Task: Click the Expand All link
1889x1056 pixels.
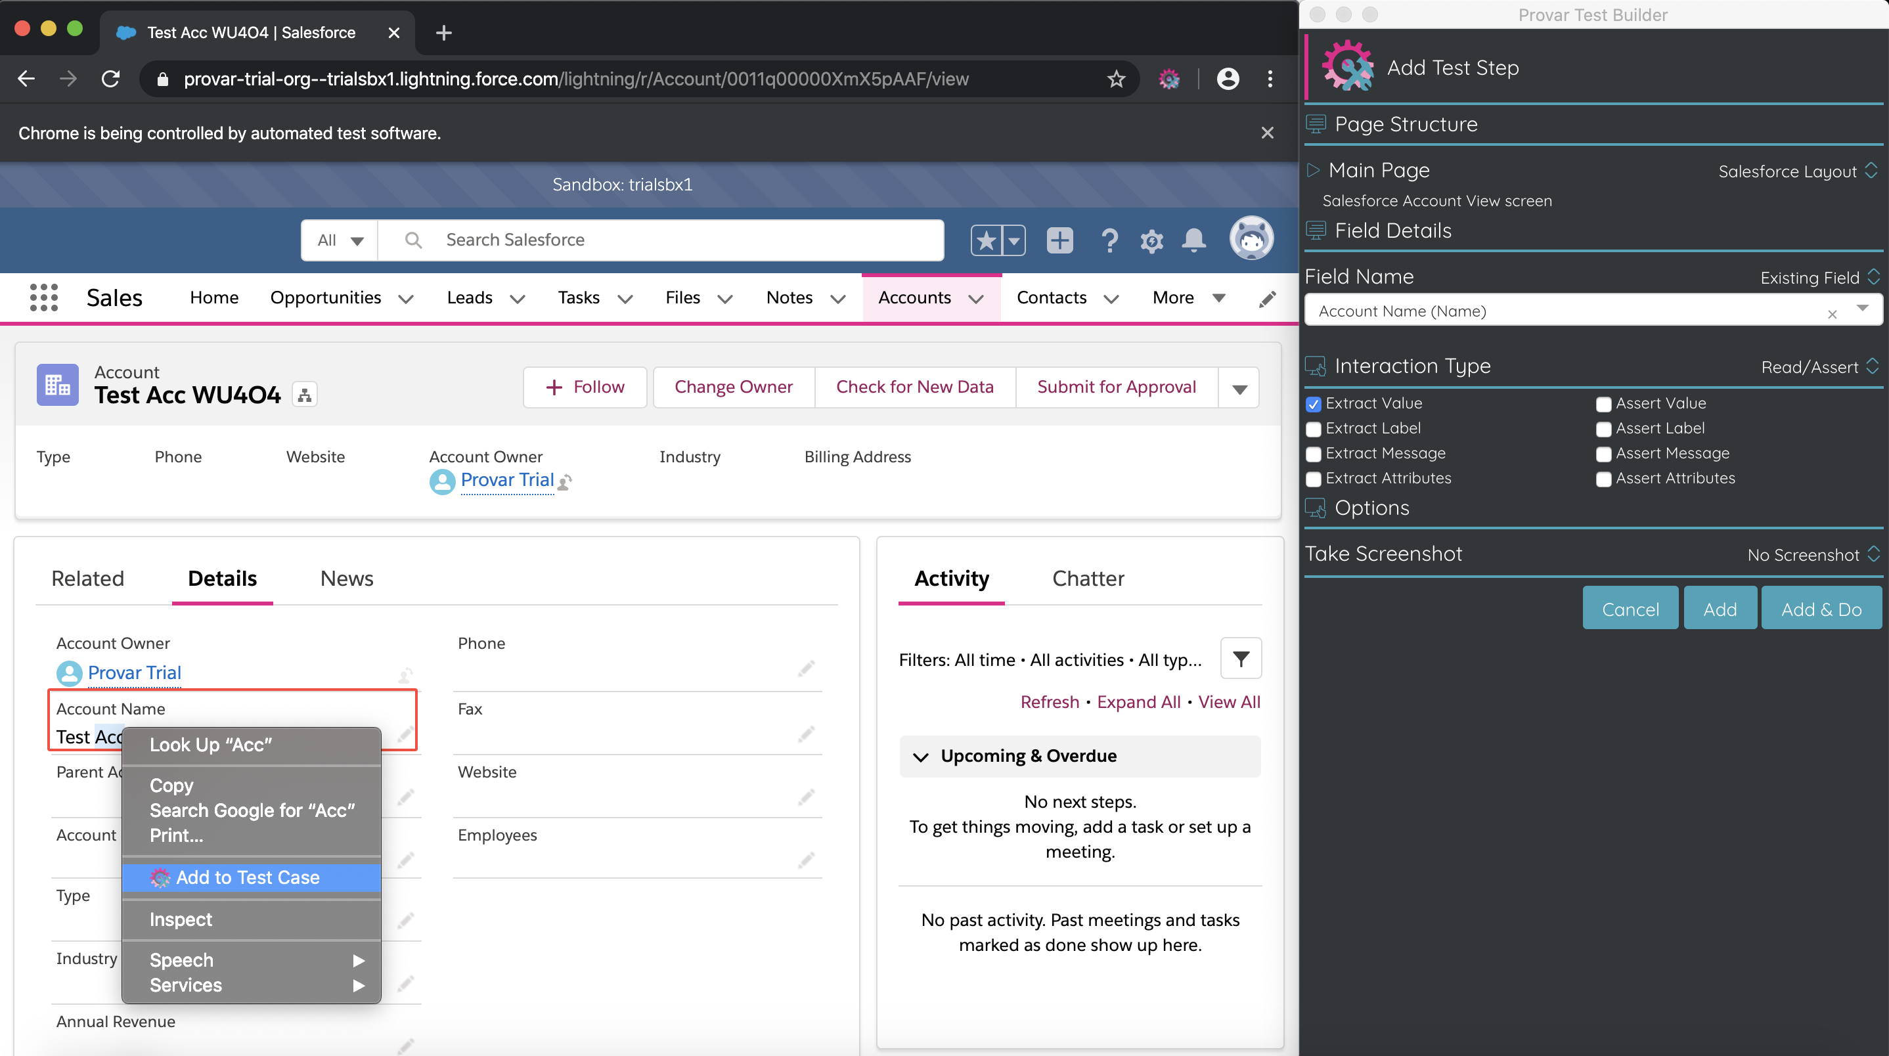Action: point(1138,702)
